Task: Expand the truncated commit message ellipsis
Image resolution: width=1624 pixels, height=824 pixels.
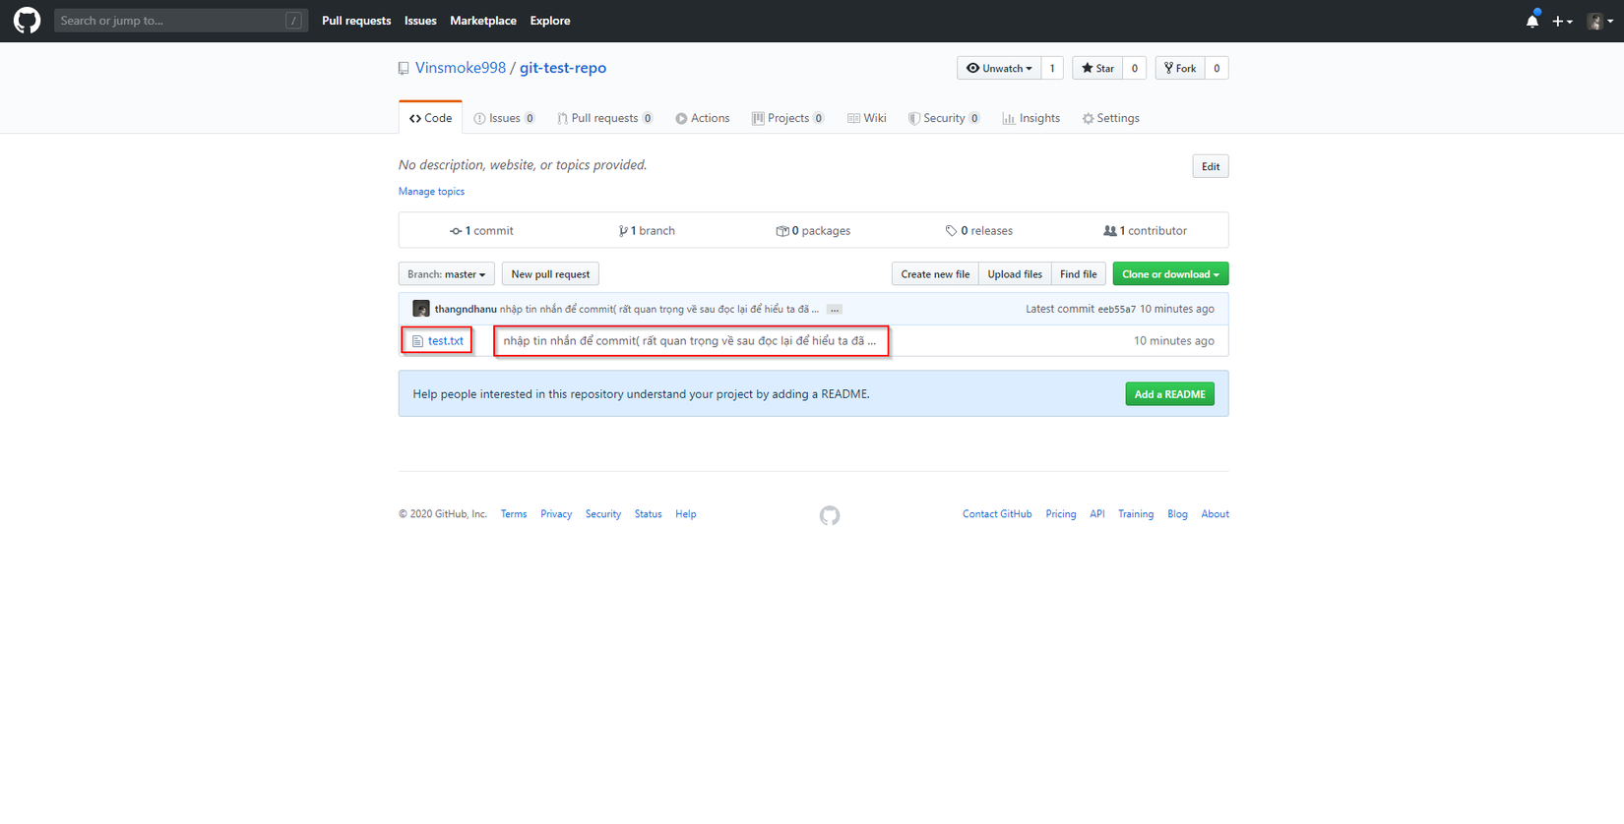Action: pyautogui.click(x=835, y=310)
